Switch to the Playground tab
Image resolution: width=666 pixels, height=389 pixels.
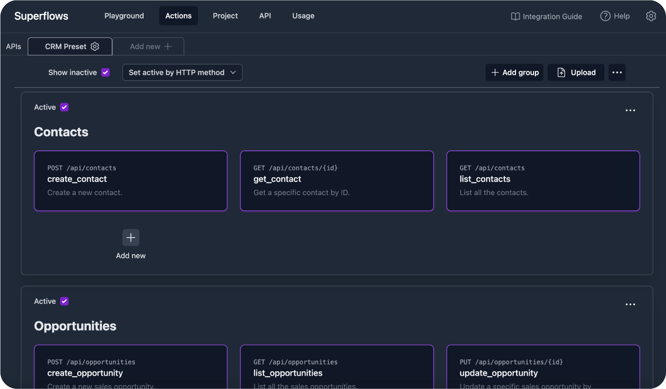(124, 16)
